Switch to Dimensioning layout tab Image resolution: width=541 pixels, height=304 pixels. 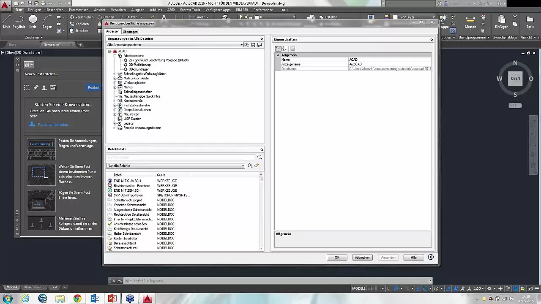click(x=34, y=287)
